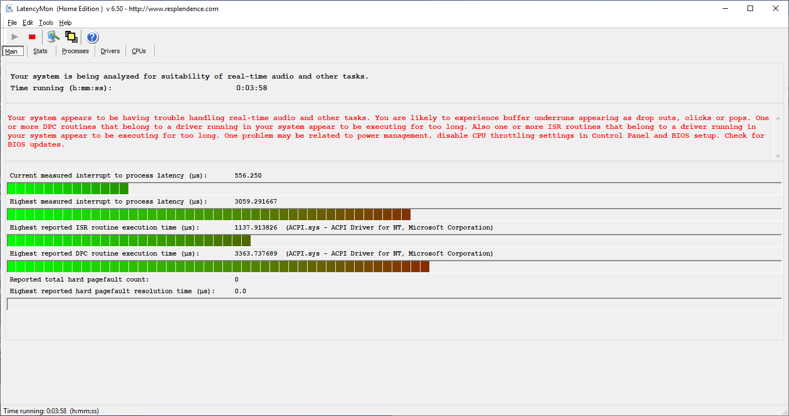
Task: Close the LatencyMon window
Action: tap(776, 8)
